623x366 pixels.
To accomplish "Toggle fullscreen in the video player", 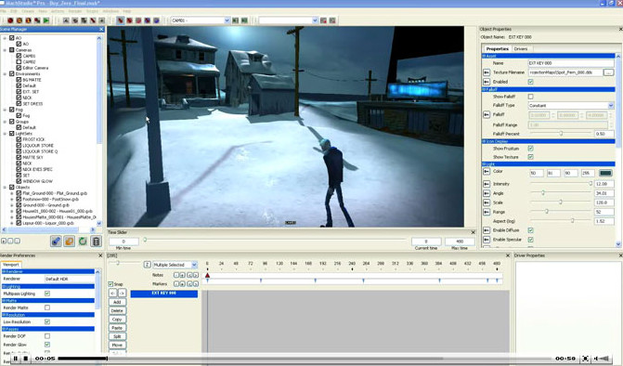I will point(585,359).
